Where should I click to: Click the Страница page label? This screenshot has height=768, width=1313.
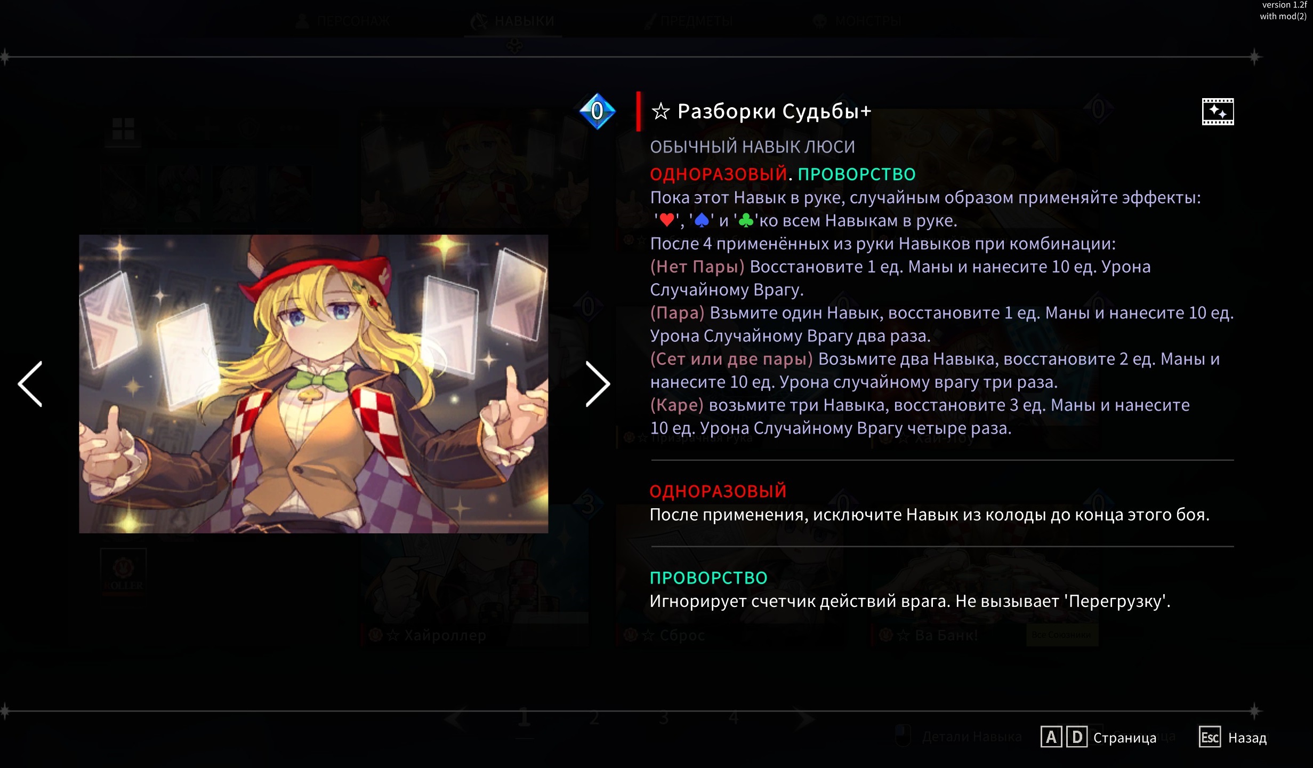1125,738
